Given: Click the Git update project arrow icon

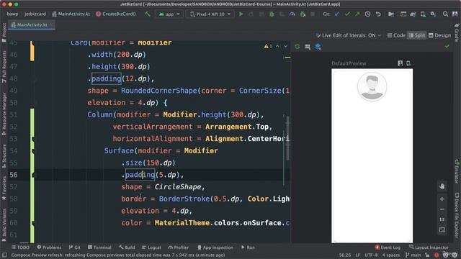Looking at the screenshot, I should click(337, 14).
